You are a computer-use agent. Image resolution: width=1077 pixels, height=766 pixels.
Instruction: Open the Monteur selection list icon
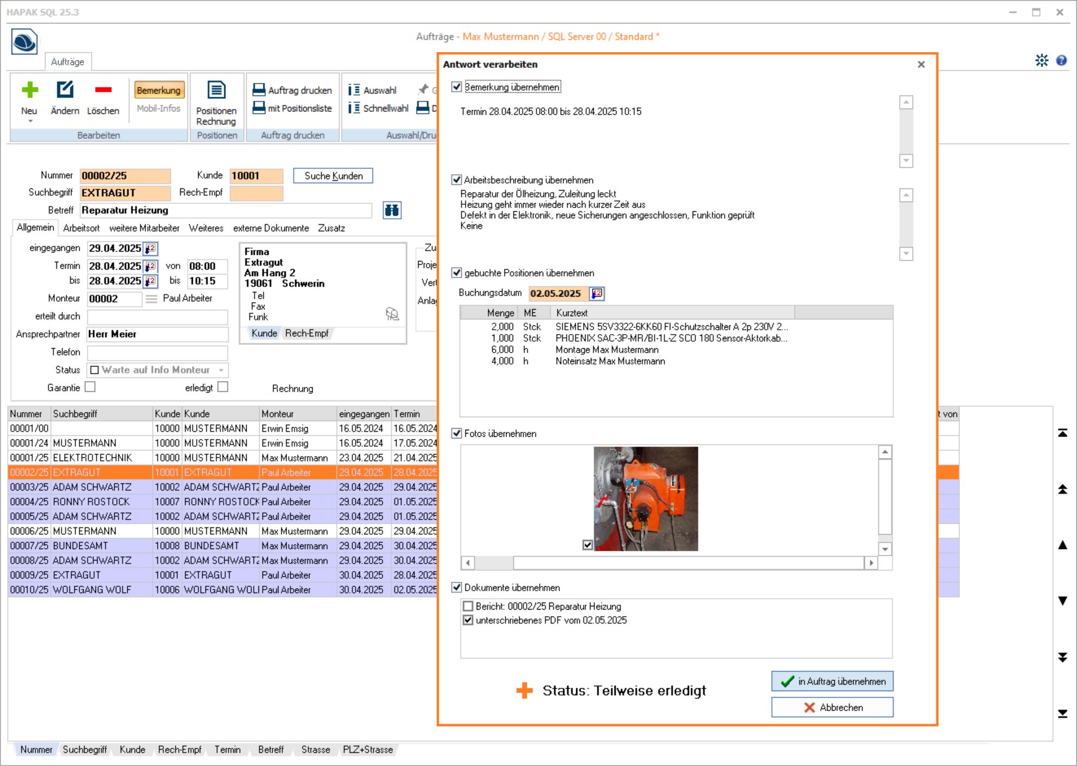[x=152, y=299]
